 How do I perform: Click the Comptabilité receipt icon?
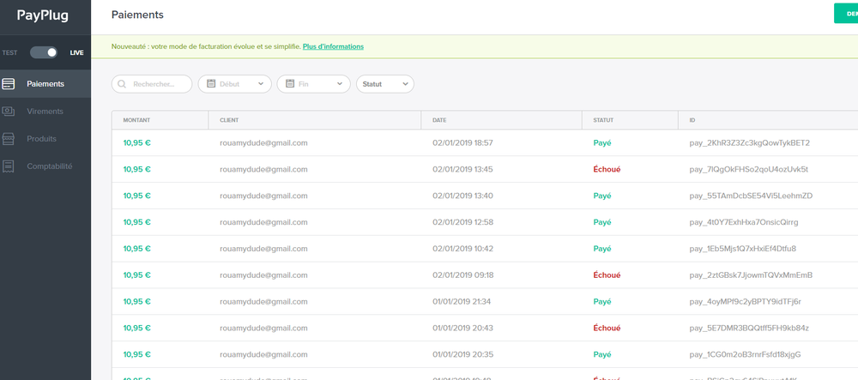[x=9, y=166]
